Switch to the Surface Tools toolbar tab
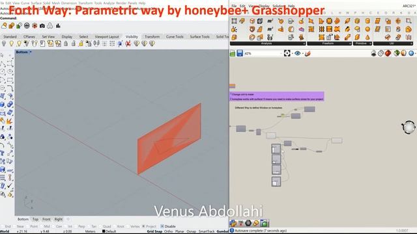417x234 pixels. pos(200,36)
